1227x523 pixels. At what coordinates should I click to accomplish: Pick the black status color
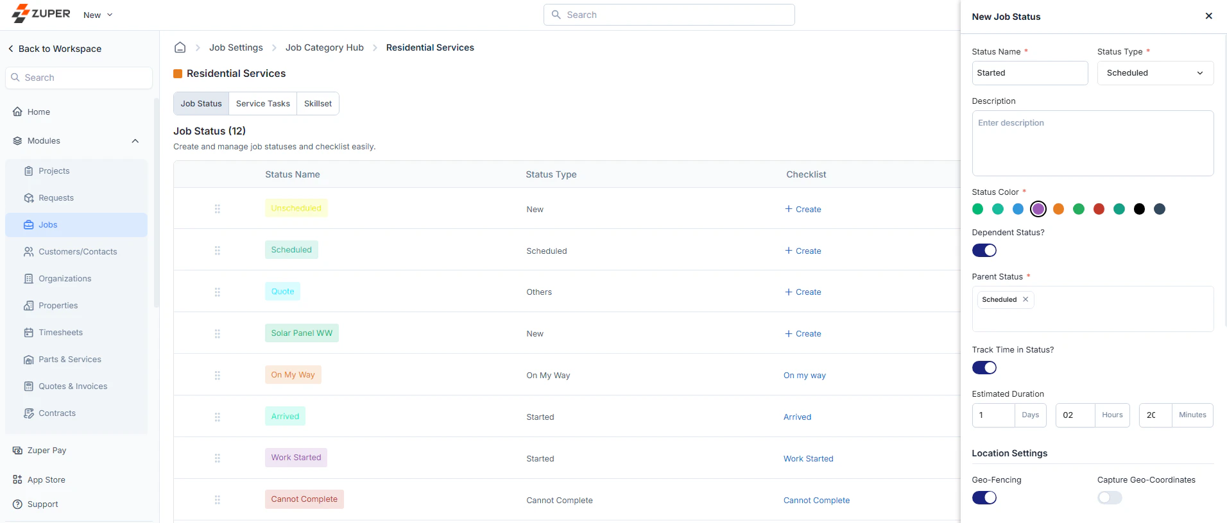[x=1139, y=209]
